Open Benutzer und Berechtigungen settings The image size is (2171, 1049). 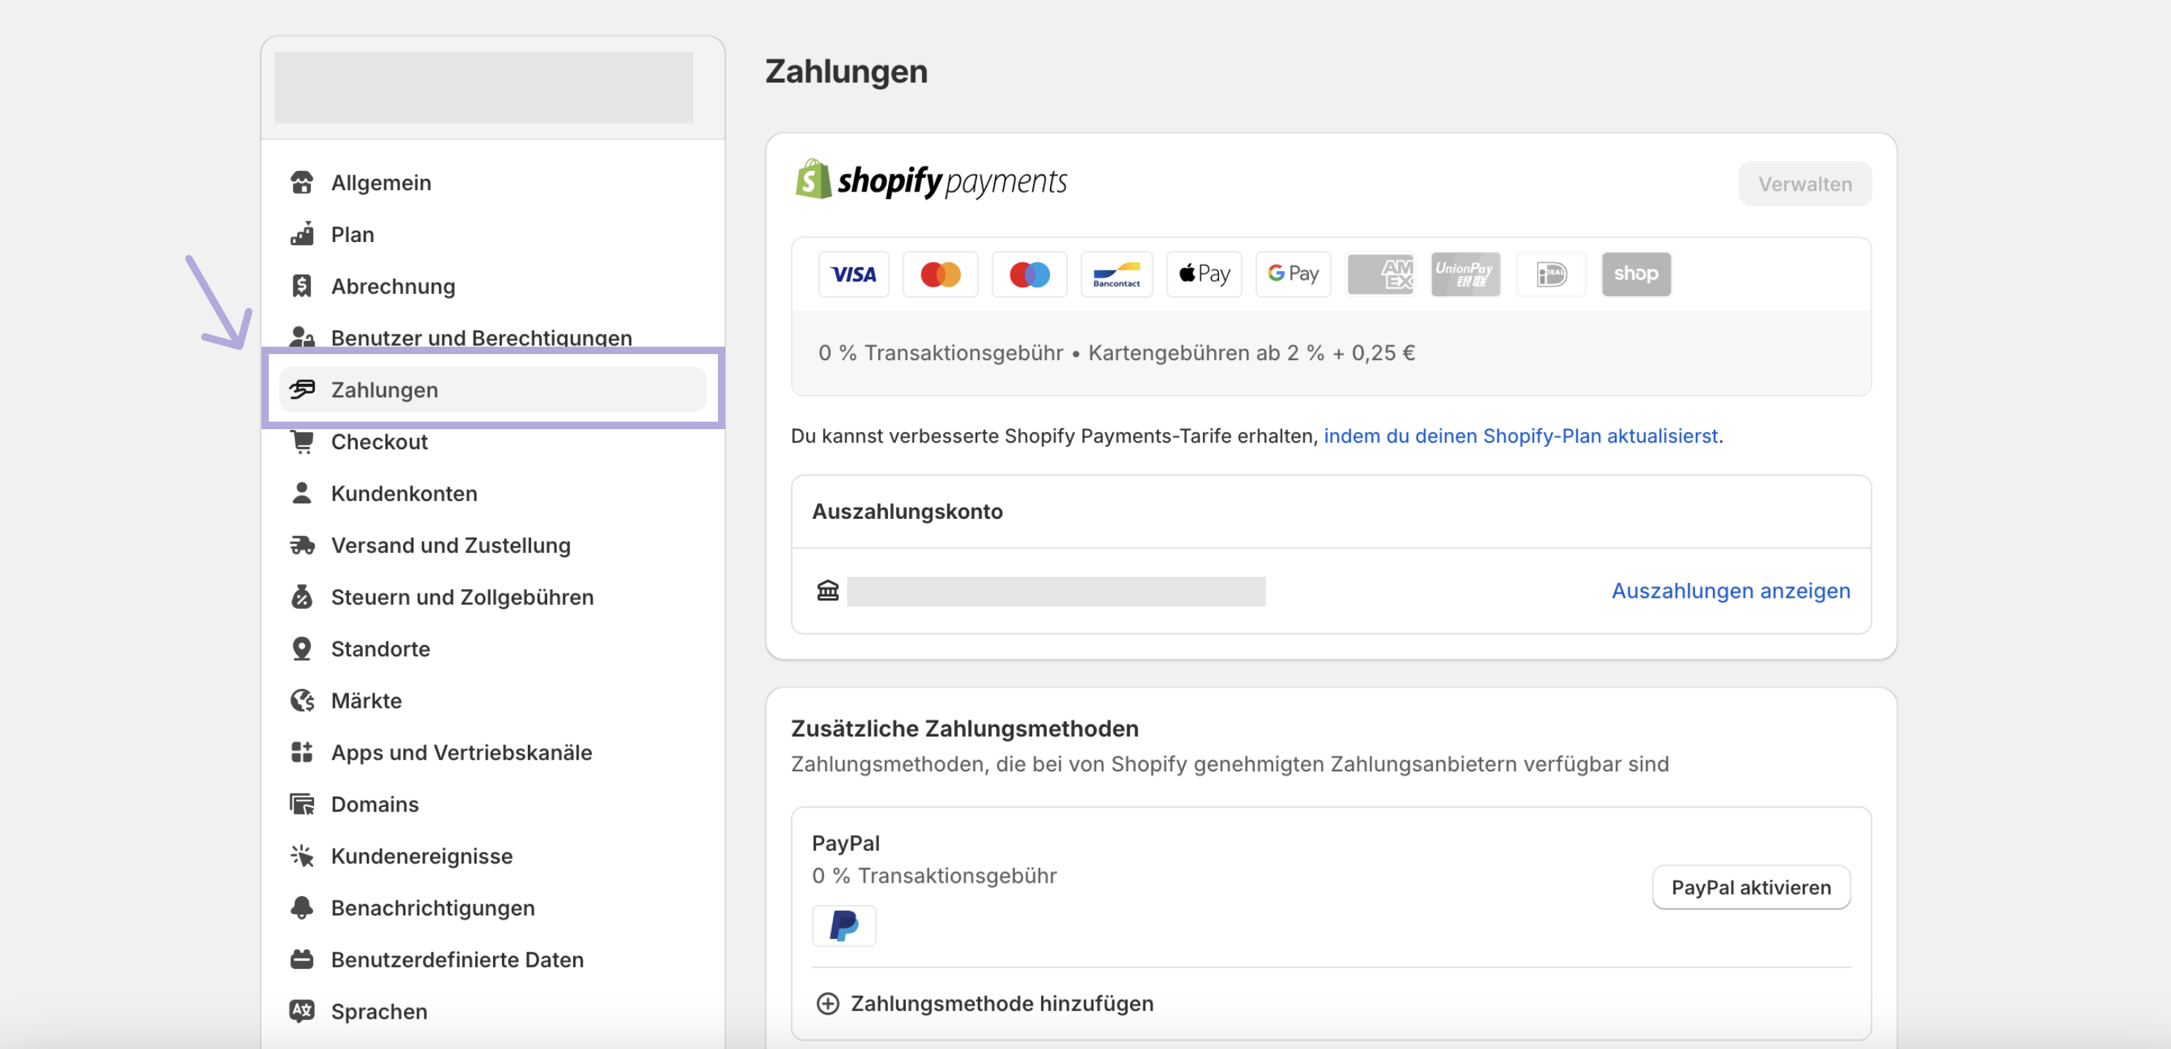[x=493, y=337]
